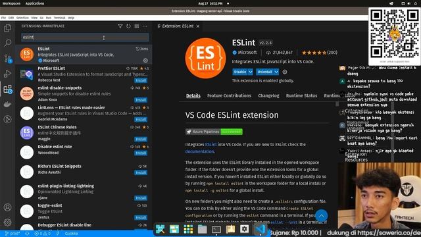Launch Visual Studio Code from the dock
This screenshot has height=237, width=421.
pos(260,229)
